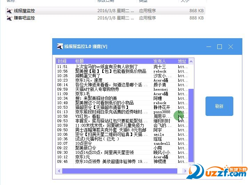Viewport: 250px width, 185px height.
Task: Click the time cell 08:14
Action: point(62,85)
